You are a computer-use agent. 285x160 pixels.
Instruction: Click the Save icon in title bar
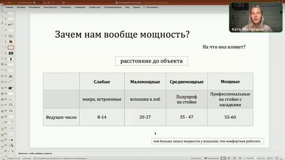point(49,3)
